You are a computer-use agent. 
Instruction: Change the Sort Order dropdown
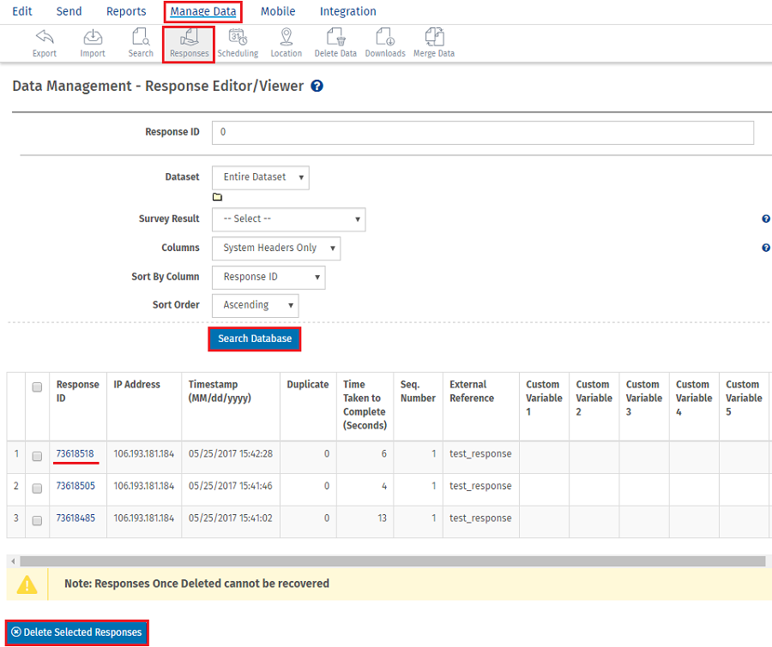(x=255, y=306)
